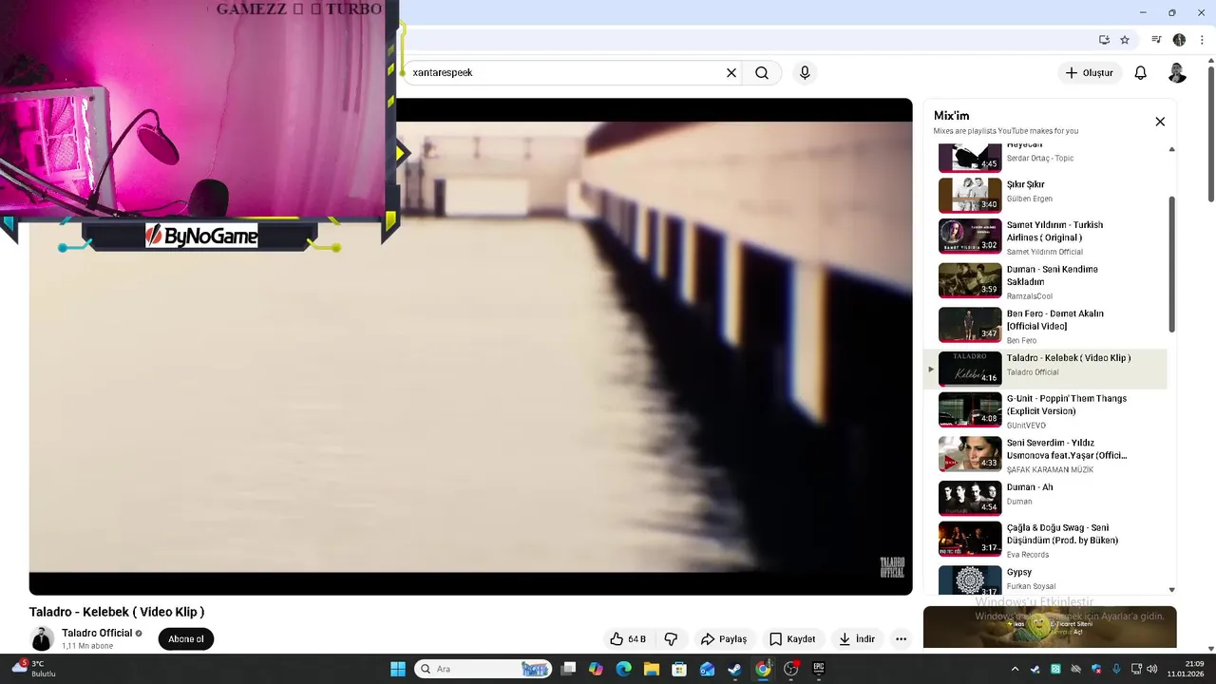The width and height of the screenshot is (1216, 684).
Task: Start voice search with the microphone icon
Action: coord(805,73)
